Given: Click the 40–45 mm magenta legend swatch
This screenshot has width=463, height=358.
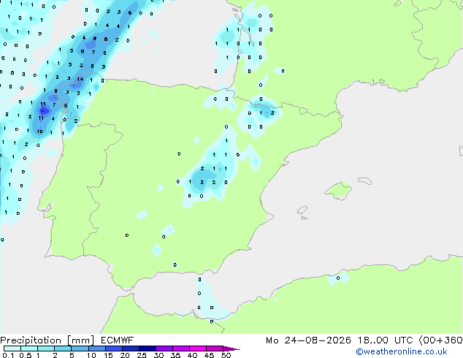Looking at the screenshot, I should (198, 349).
